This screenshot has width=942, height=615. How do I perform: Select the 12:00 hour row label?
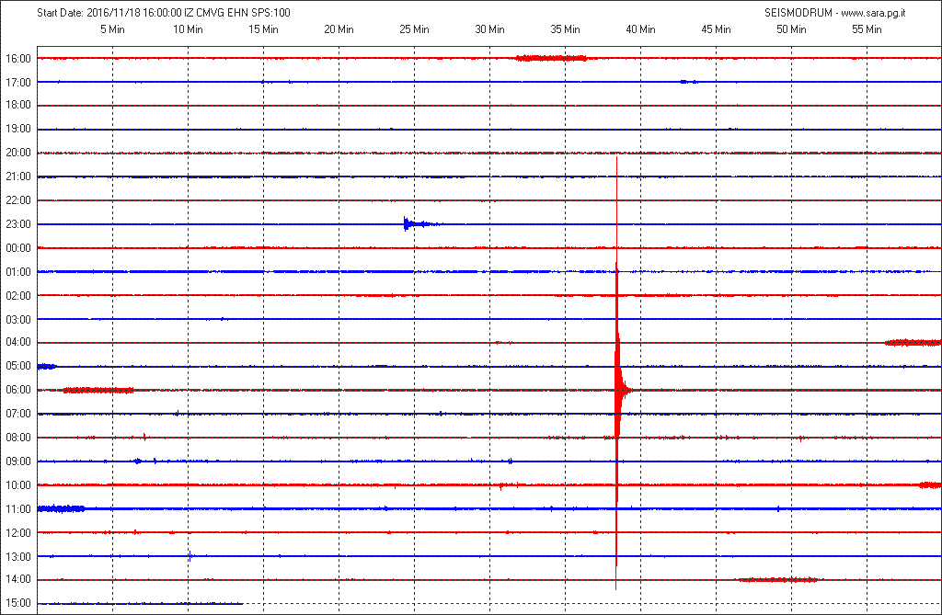click(18, 532)
